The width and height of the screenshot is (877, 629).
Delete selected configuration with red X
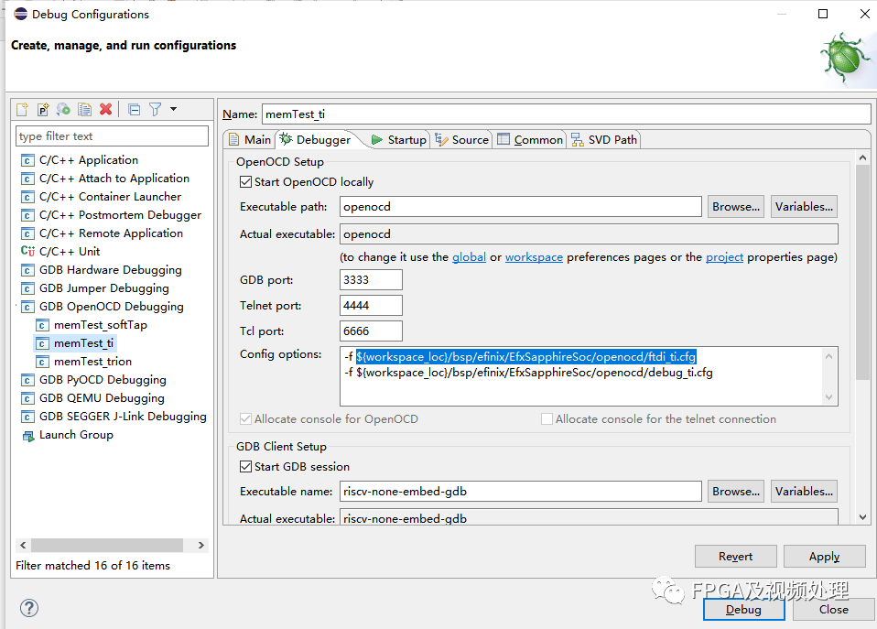pos(105,109)
